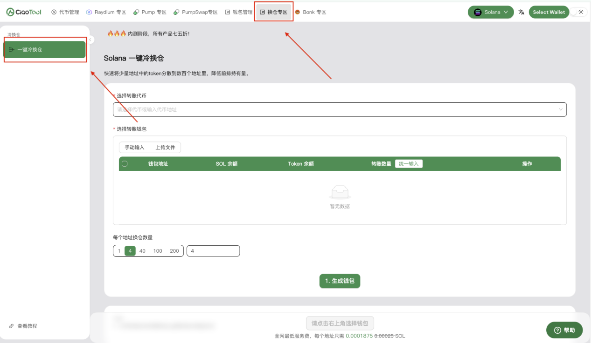Select 40 for 每个地址换仓数量
591x343 pixels.
coord(142,251)
